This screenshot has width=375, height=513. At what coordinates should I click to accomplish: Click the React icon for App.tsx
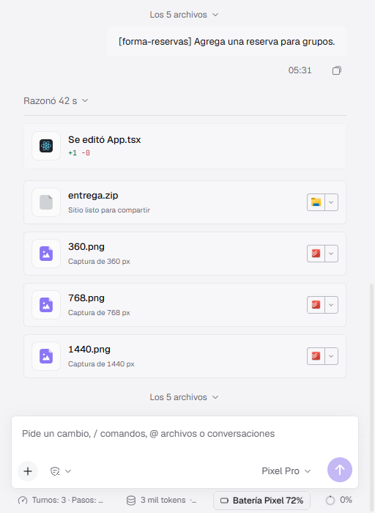[46, 146]
